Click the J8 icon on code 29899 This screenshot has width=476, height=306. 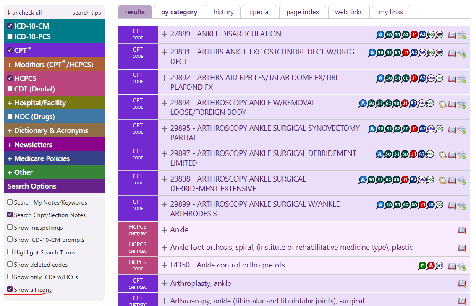(431, 205)
